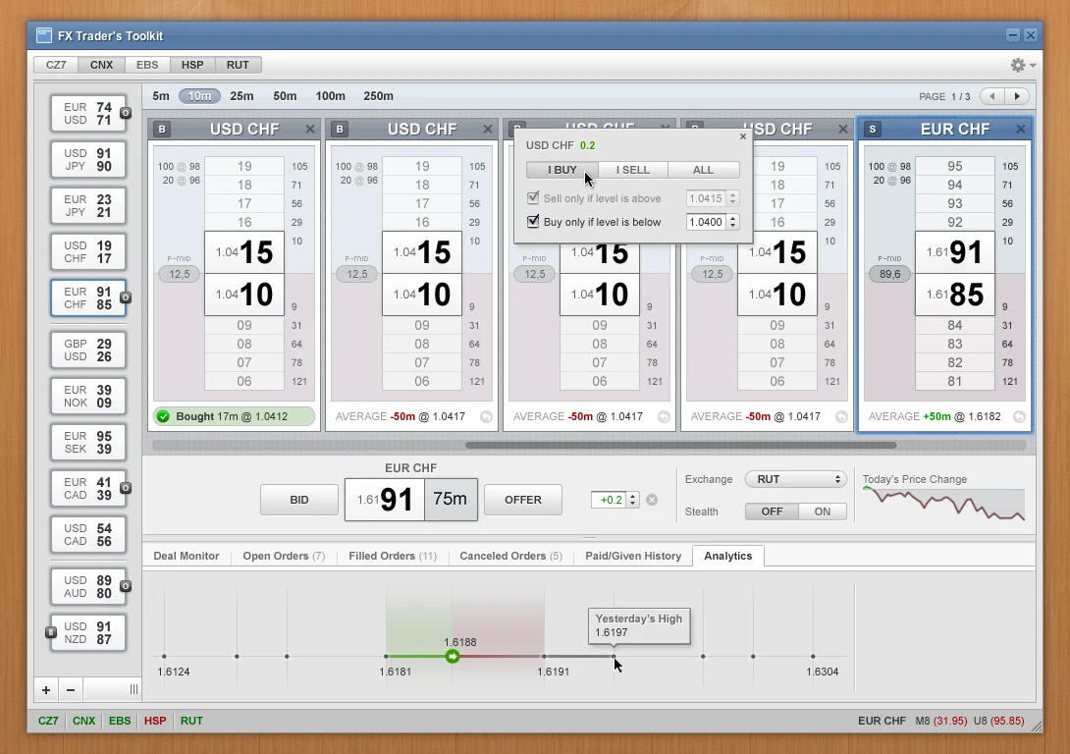Click the 89,6 P-MID slider in EUR CHF panel
1070x754 pixels.
tap(889, 274)
